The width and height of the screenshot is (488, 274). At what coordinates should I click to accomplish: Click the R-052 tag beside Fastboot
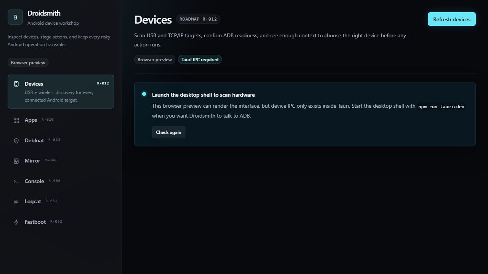coord(56,221)
